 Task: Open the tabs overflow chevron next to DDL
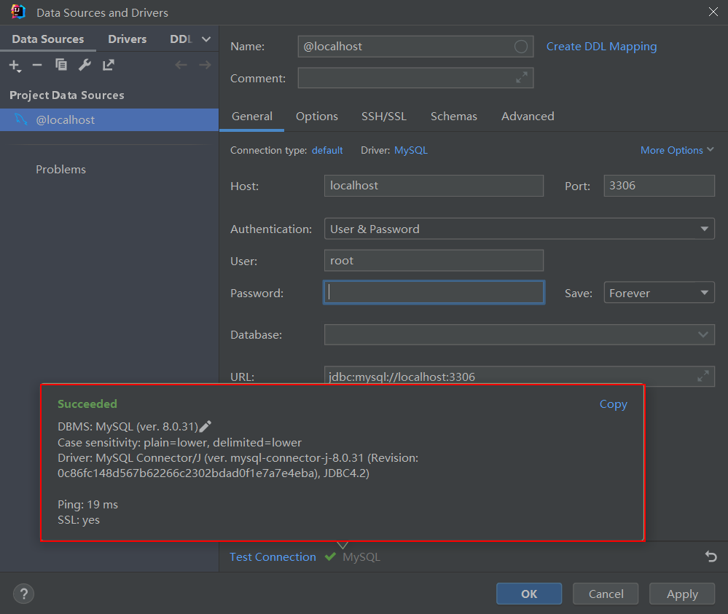206,39
